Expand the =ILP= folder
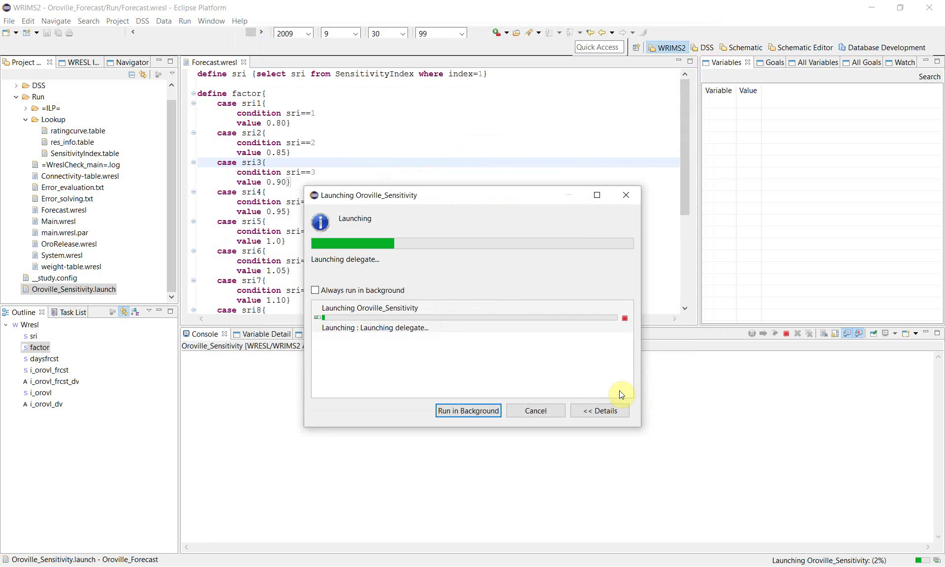 click(x=26, y=108)
